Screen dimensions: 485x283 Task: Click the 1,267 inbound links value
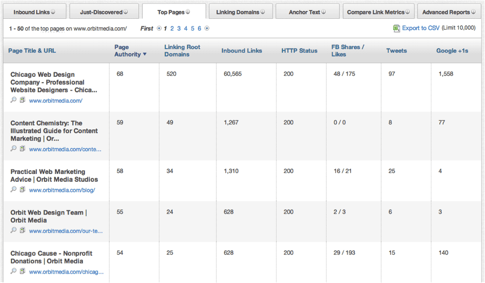pyautogui.click(x=231, y=122)
